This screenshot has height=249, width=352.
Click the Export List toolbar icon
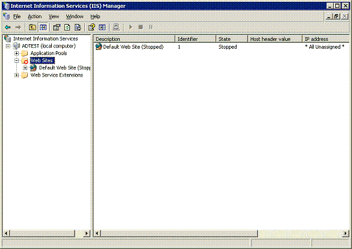coord(78,27)
